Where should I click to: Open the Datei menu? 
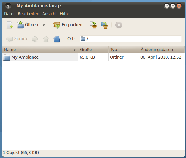pyautogui.click(x=9, y=14)
